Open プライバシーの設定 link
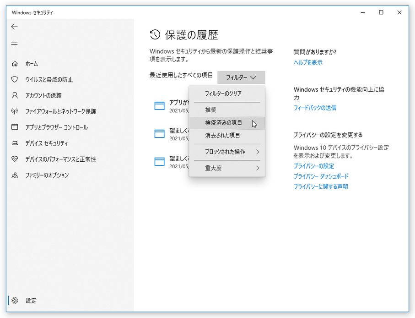 [x=314, y=166]
